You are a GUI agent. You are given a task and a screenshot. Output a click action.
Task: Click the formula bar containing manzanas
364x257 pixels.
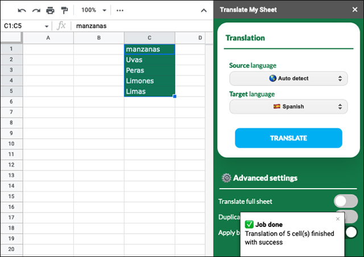(142, 26)
